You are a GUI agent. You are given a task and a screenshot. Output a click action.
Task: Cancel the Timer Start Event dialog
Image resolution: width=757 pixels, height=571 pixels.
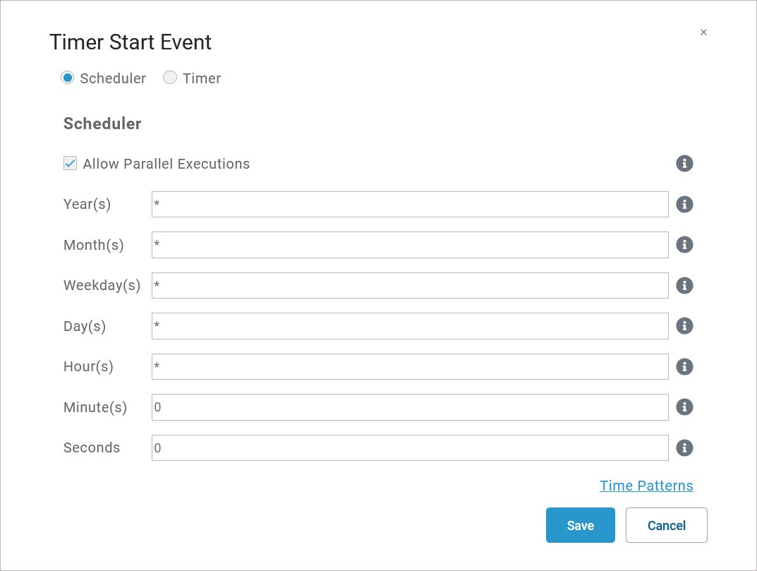point(666,525)
